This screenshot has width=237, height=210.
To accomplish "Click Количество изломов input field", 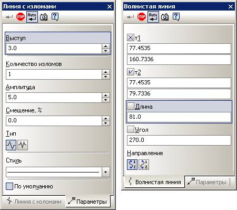I will coord(54,74).
